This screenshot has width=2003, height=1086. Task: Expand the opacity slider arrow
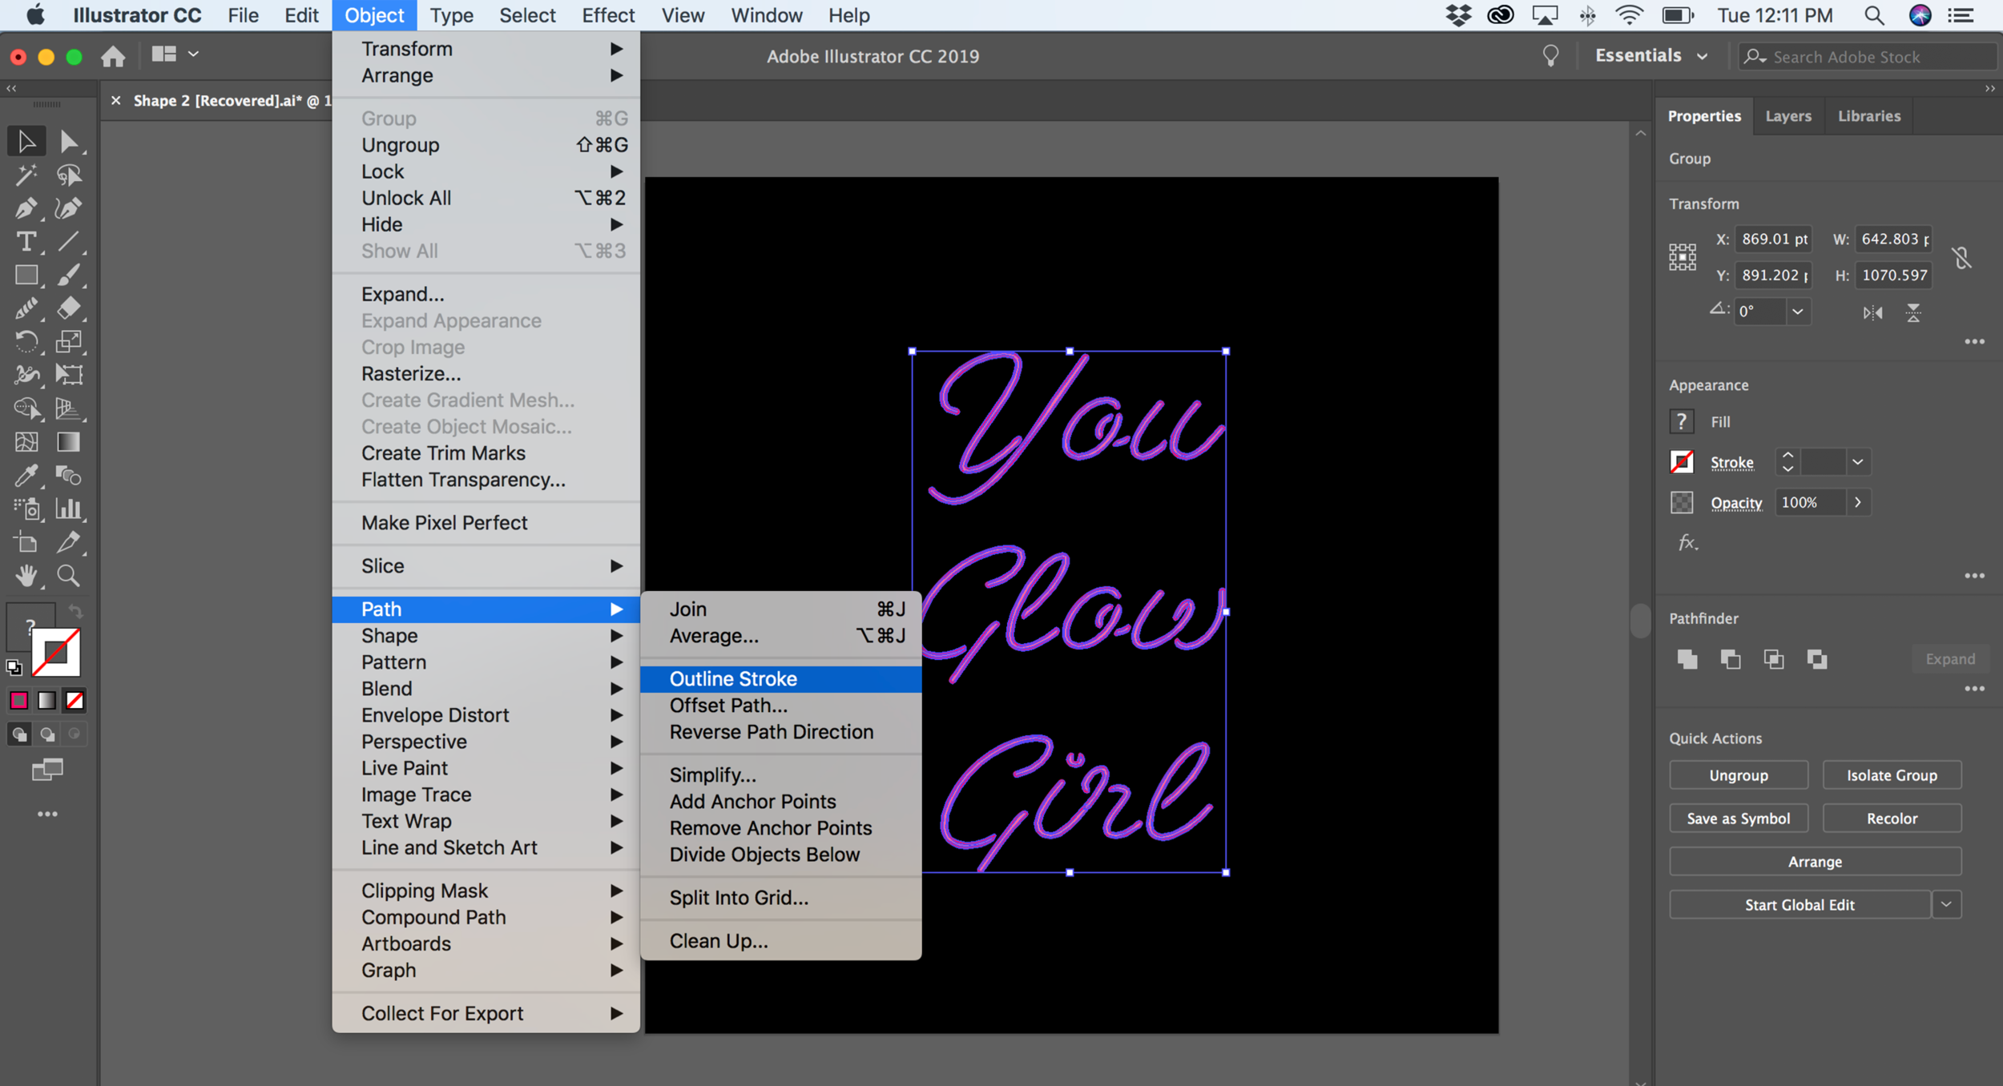1857,502
